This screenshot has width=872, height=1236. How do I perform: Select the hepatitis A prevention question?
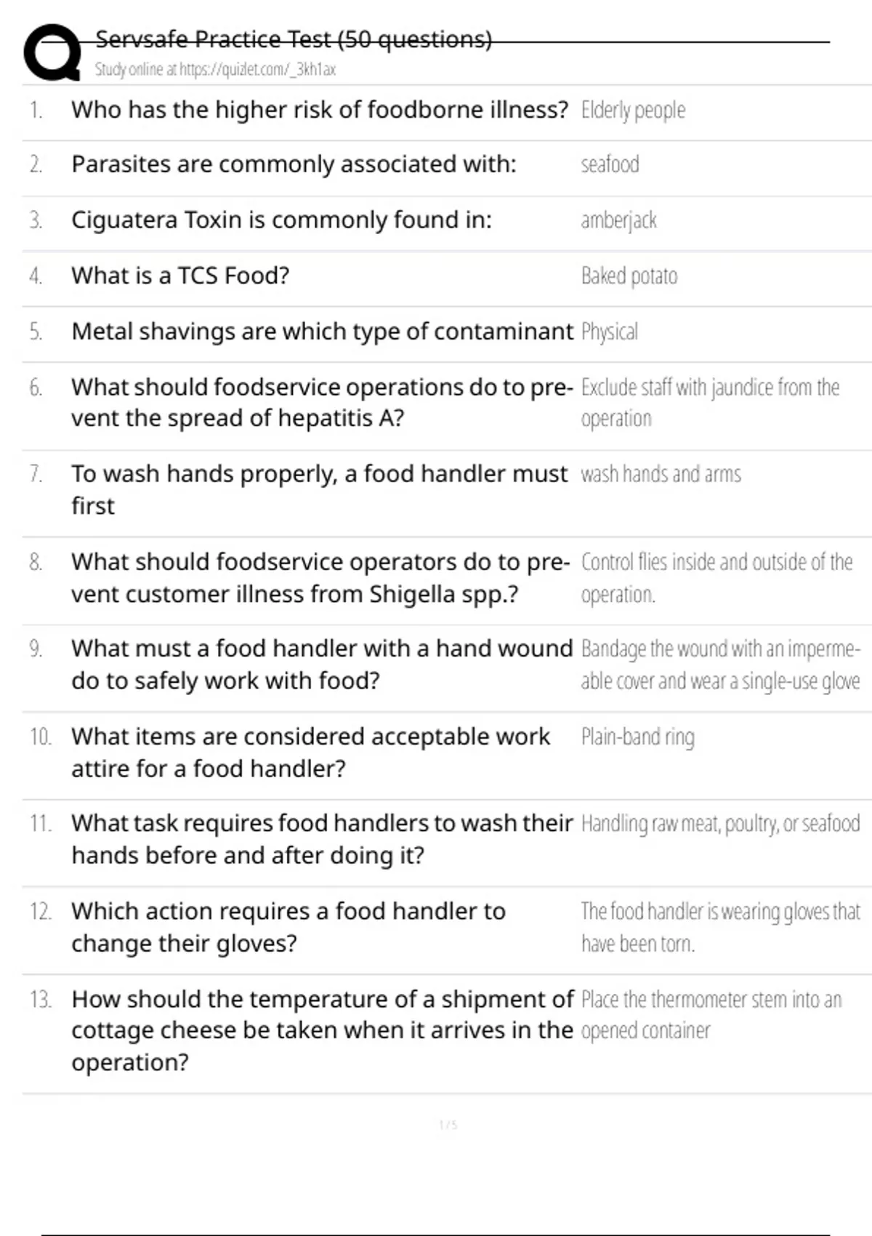[x=321, y=403]
